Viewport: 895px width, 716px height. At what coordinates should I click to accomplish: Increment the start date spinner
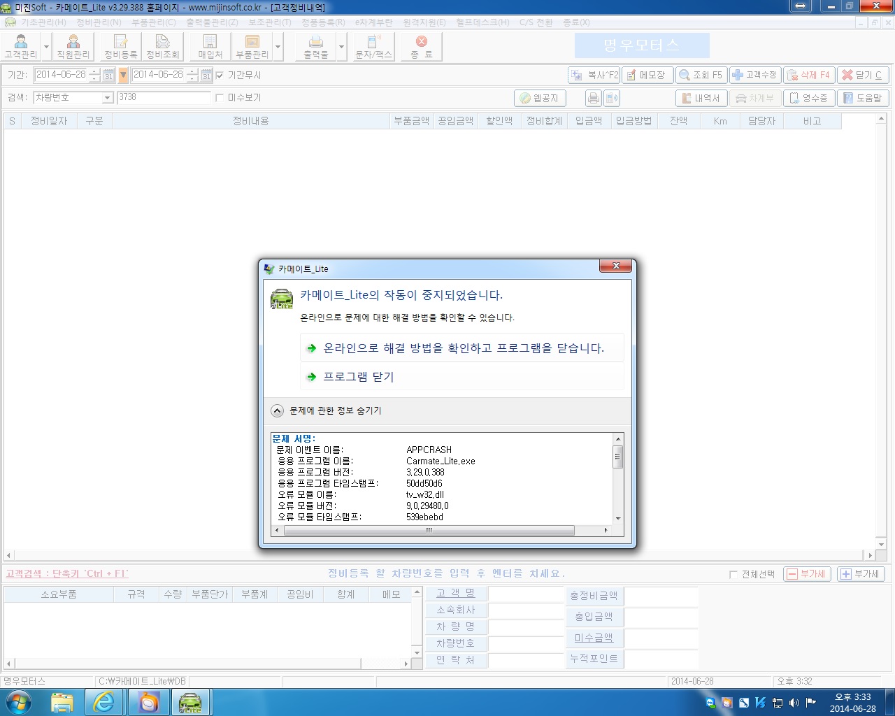click(x=95, y=71)
